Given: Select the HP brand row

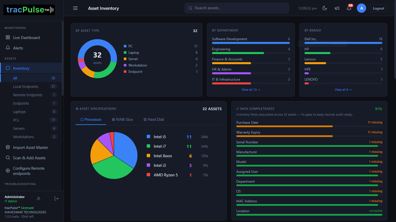Looking at the screenshot, I should pyautogui.click(x=343, y=50).
